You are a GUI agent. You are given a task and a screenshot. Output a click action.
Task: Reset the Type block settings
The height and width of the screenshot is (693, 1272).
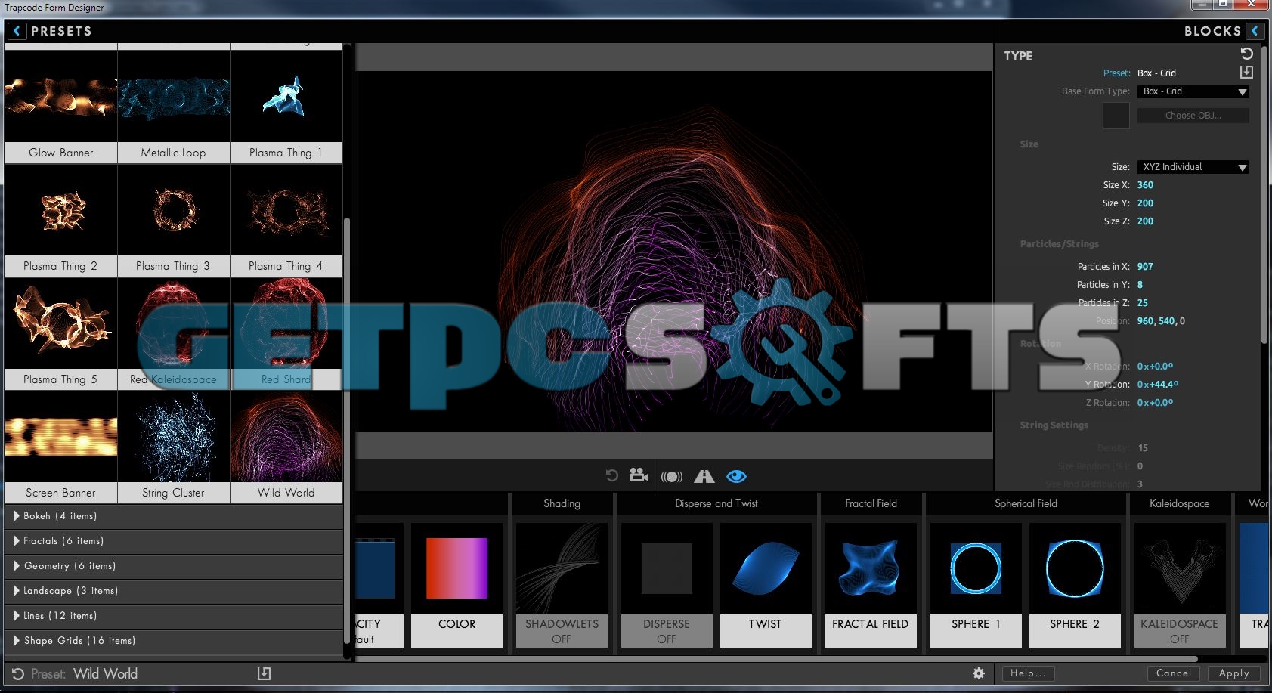1246,54
